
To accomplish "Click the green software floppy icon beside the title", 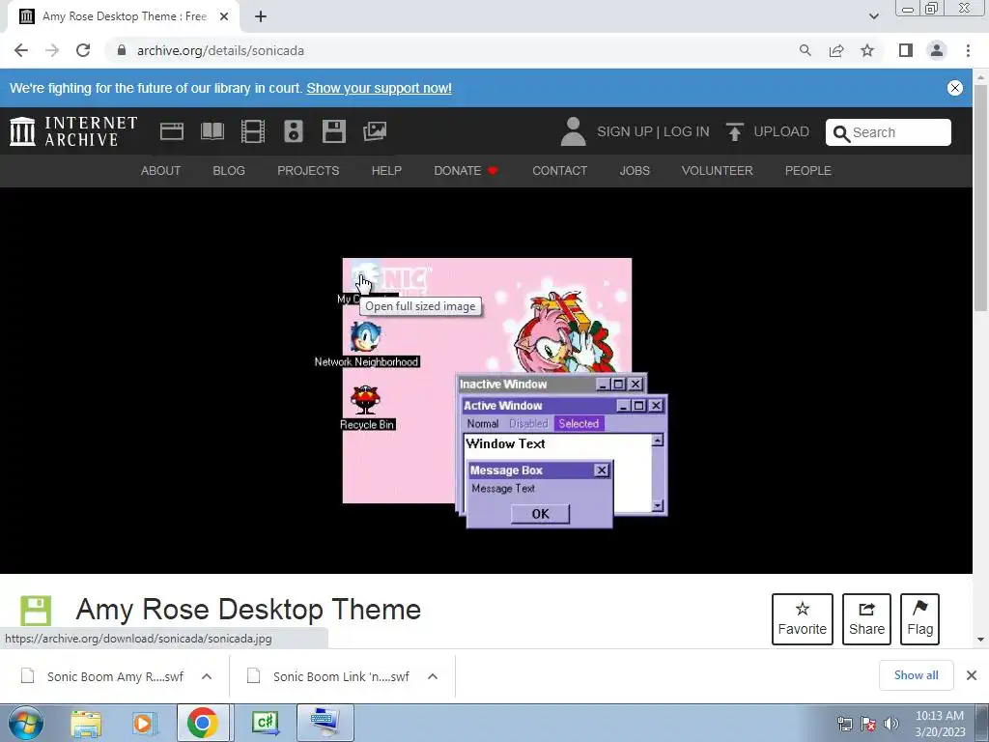I will [36, 611].
